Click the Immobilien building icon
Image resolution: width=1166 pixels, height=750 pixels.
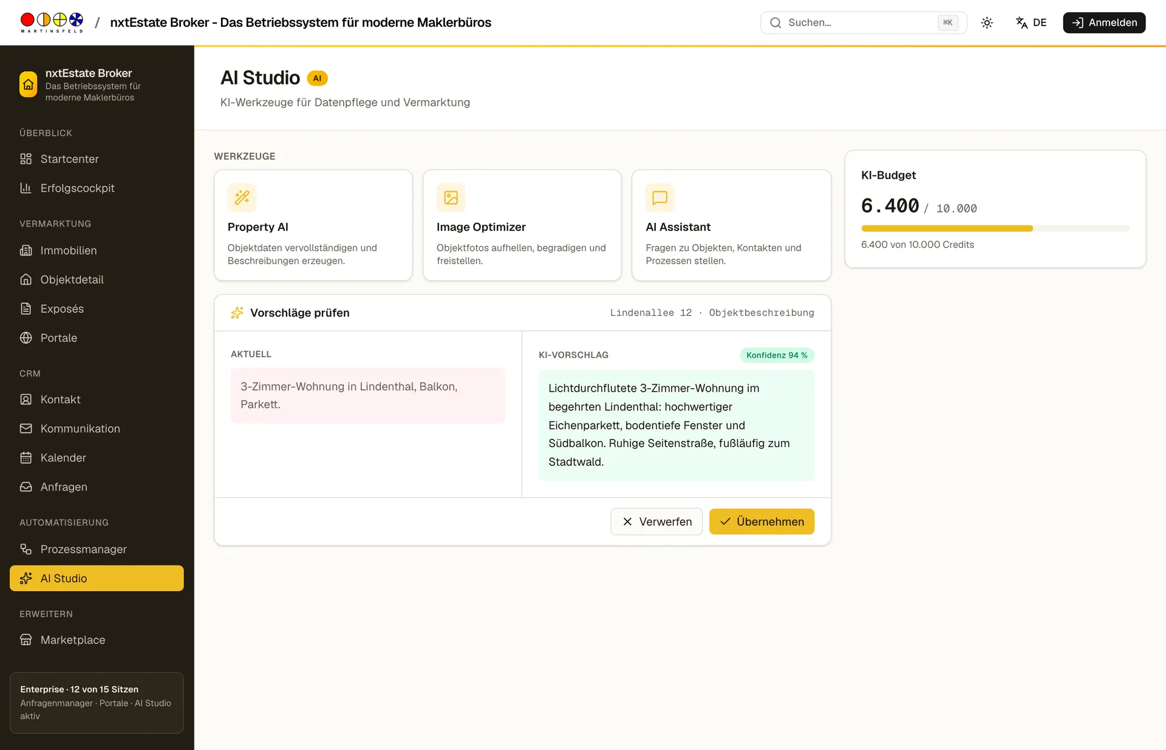click(x=26, y=250)
